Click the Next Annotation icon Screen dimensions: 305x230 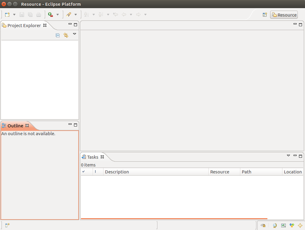pos(86,15)
